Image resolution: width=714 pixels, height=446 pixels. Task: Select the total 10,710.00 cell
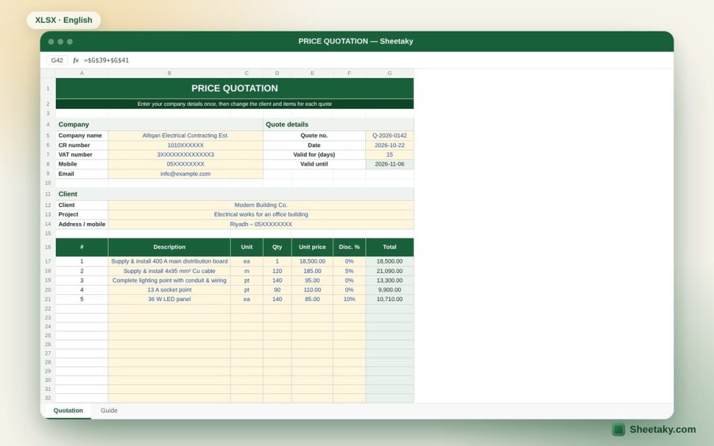[389, 300]
